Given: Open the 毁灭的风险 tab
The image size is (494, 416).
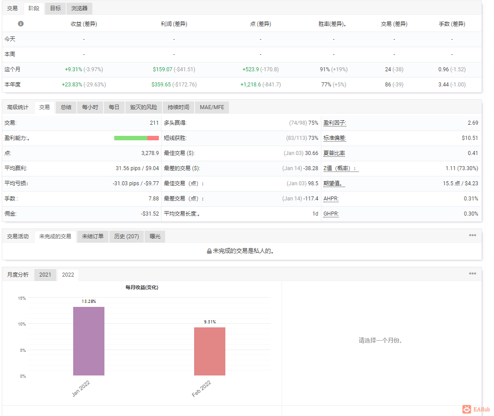Looking at the screenshot, I should point(143,107).
